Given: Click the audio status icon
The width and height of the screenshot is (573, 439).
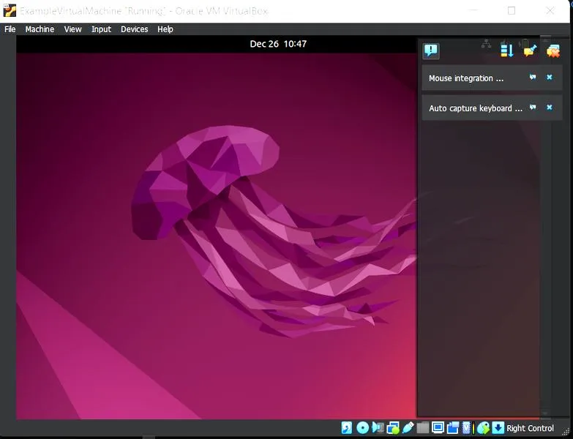Looking at the screenshot, I should [x=378, y=428].
